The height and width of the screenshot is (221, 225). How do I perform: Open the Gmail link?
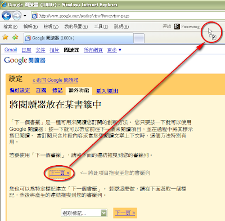(x=11, y=50)
